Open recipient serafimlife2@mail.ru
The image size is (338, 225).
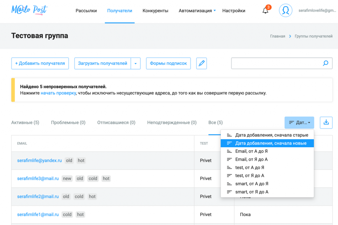coord(38,197)
